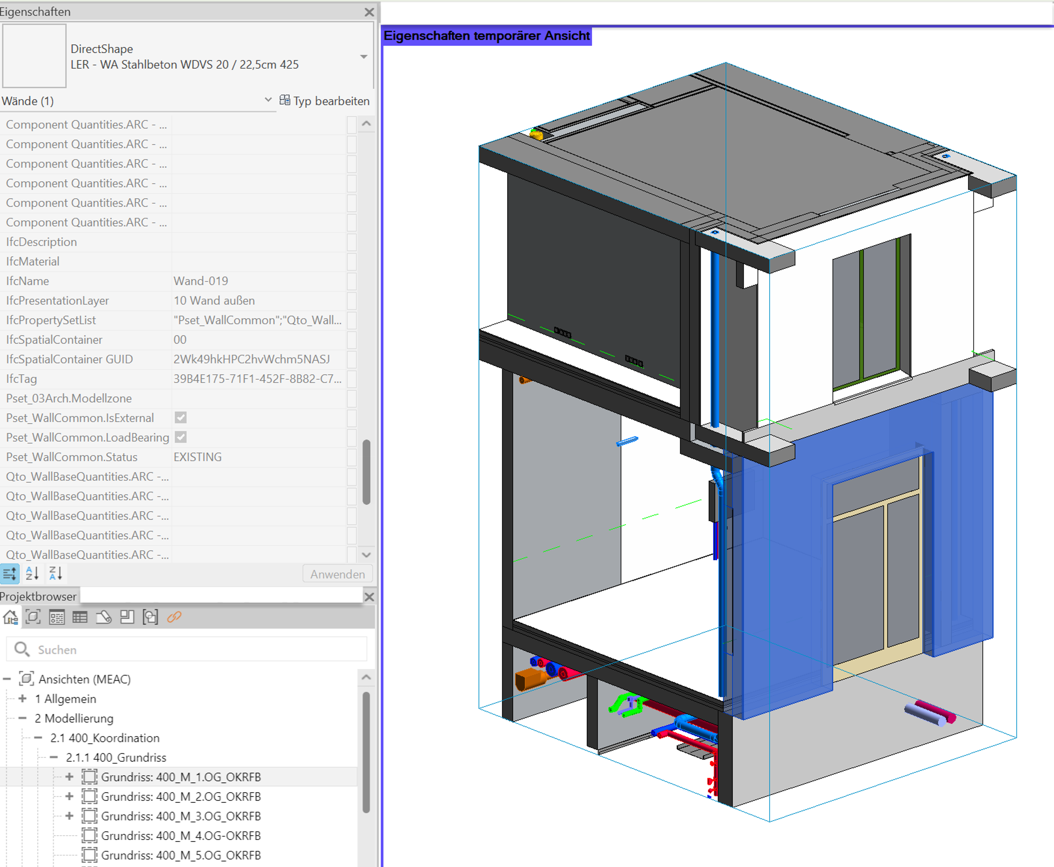Expand the 1 Allgemein tree node
The height and width of the screenshot is (867, 1054).
[x=23, y=698]
